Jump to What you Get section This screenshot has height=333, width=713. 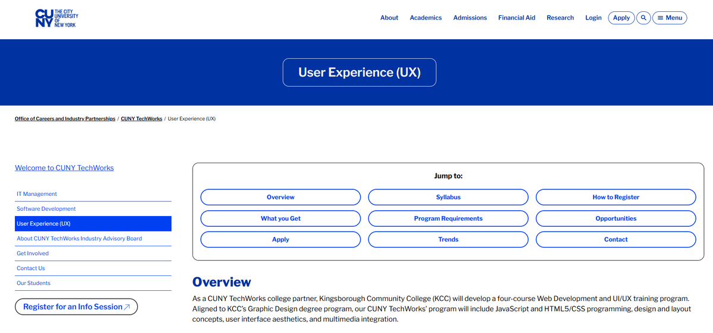(280, 218)
